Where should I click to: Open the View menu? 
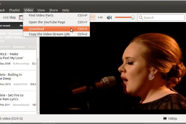(x=41, y=10)
